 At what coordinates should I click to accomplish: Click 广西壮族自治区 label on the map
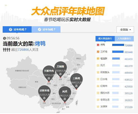56,103
